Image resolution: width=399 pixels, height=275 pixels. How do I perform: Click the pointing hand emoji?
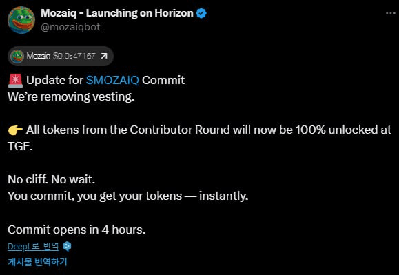(x=16, y=130)
